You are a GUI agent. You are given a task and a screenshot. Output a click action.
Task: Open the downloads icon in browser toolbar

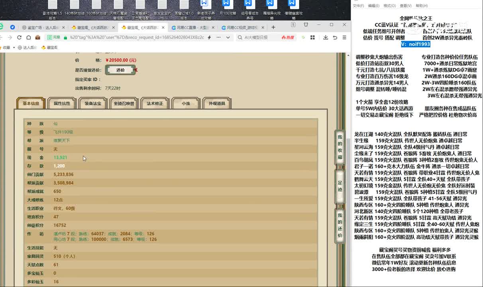pyautogui.click(x=326, y=37)
